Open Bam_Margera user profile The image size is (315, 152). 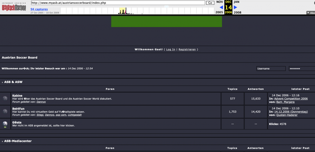(285, 102)
